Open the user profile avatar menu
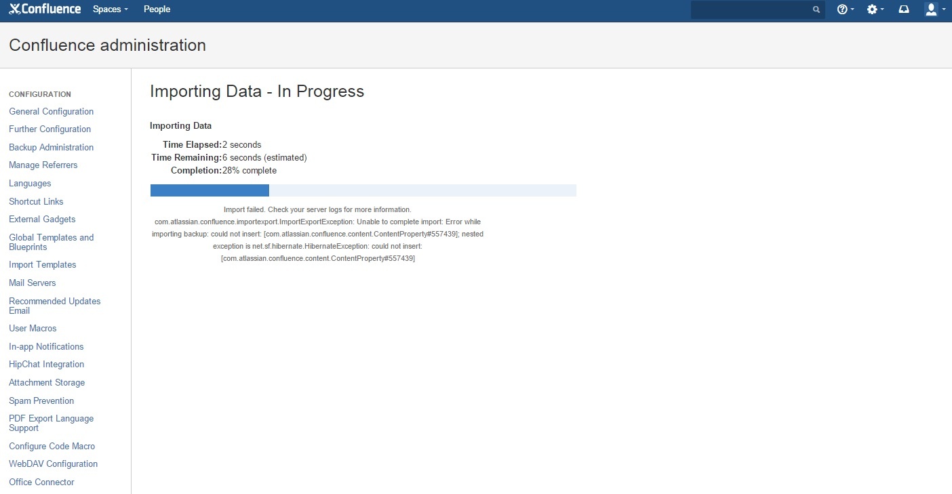The height and width of the screenshot is (494, 952). (935, 9)
